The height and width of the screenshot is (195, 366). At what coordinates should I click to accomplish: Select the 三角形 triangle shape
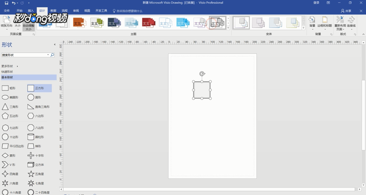tap(10, 107)
